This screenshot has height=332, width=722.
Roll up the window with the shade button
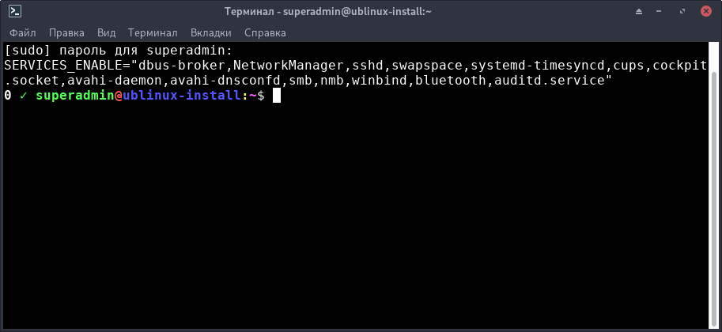pos(639,12)
